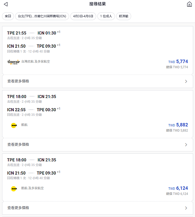
Task: Select the TPE 21:55 to ICN 01:30 flight
Action: click(34, 33)
